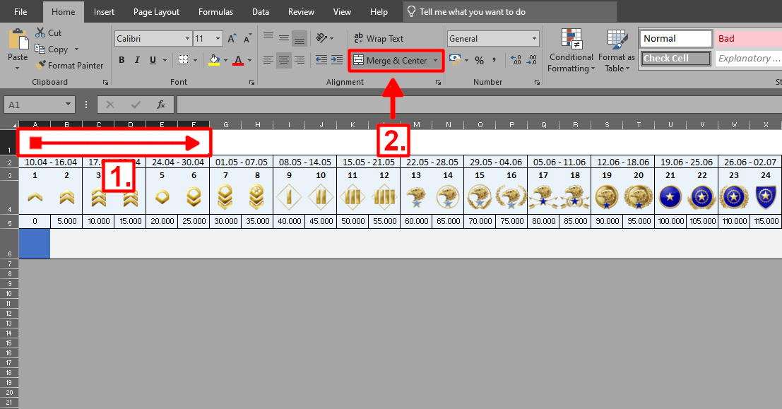
Task: Open fill color dropdown arrow
Action: click(226, 60)
